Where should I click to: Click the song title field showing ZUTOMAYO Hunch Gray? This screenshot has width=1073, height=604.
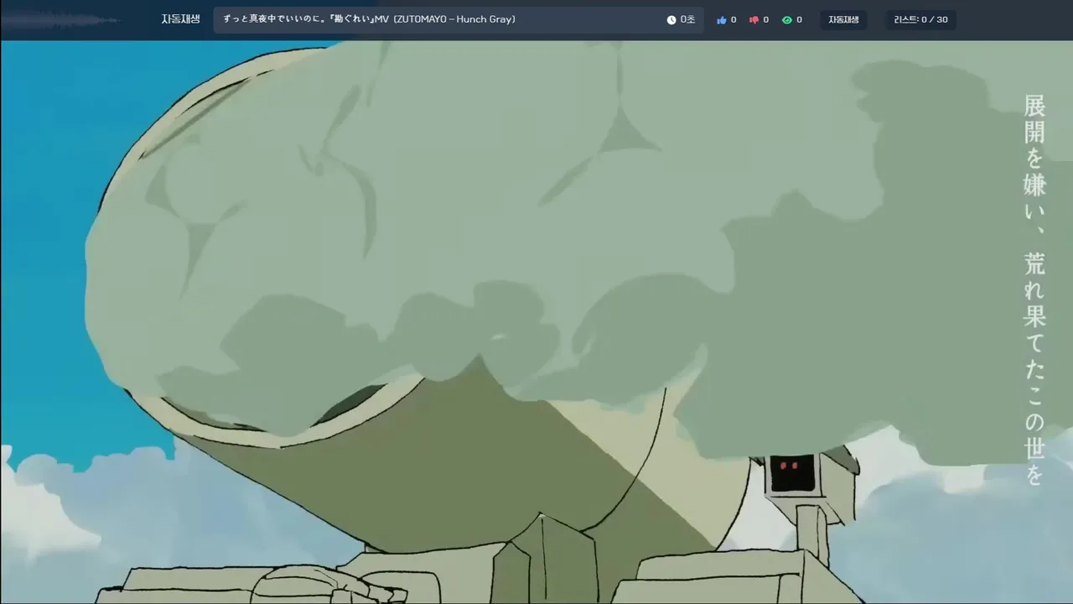click(x=459, y=20)
